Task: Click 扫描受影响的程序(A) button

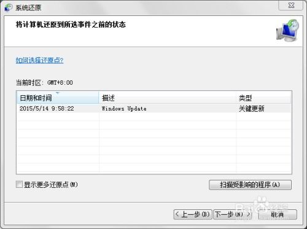Action: pyautogui.click(x=250, y=185)
